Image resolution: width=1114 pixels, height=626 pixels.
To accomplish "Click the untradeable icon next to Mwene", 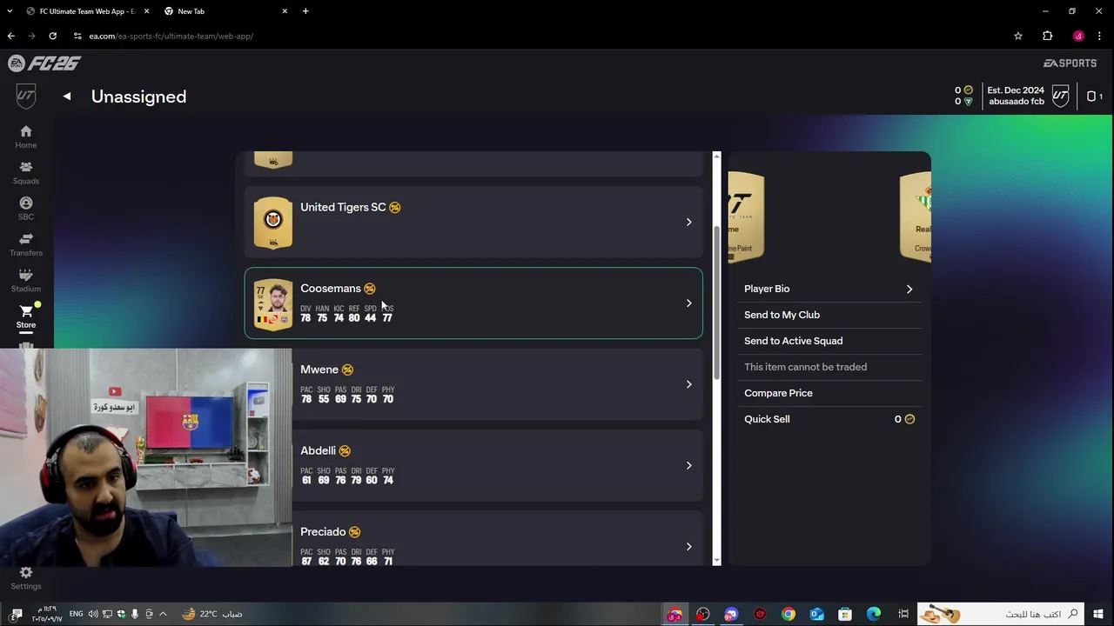I will click(347, 370).
